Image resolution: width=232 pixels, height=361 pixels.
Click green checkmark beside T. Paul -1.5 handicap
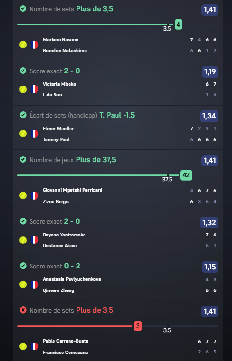tap(23, 115)
